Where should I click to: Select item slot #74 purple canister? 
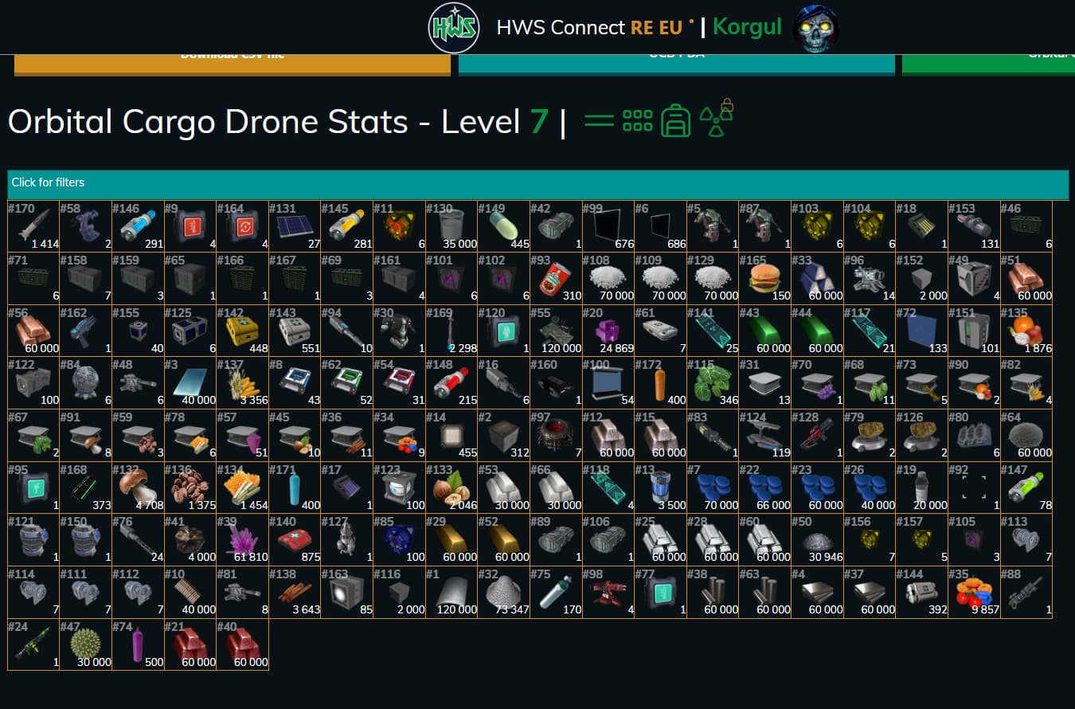coord(138,644)
